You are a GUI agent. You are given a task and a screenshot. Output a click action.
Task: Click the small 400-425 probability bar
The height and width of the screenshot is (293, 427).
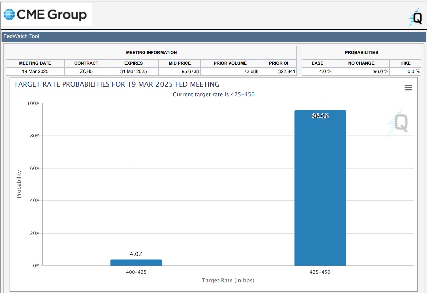136,262
